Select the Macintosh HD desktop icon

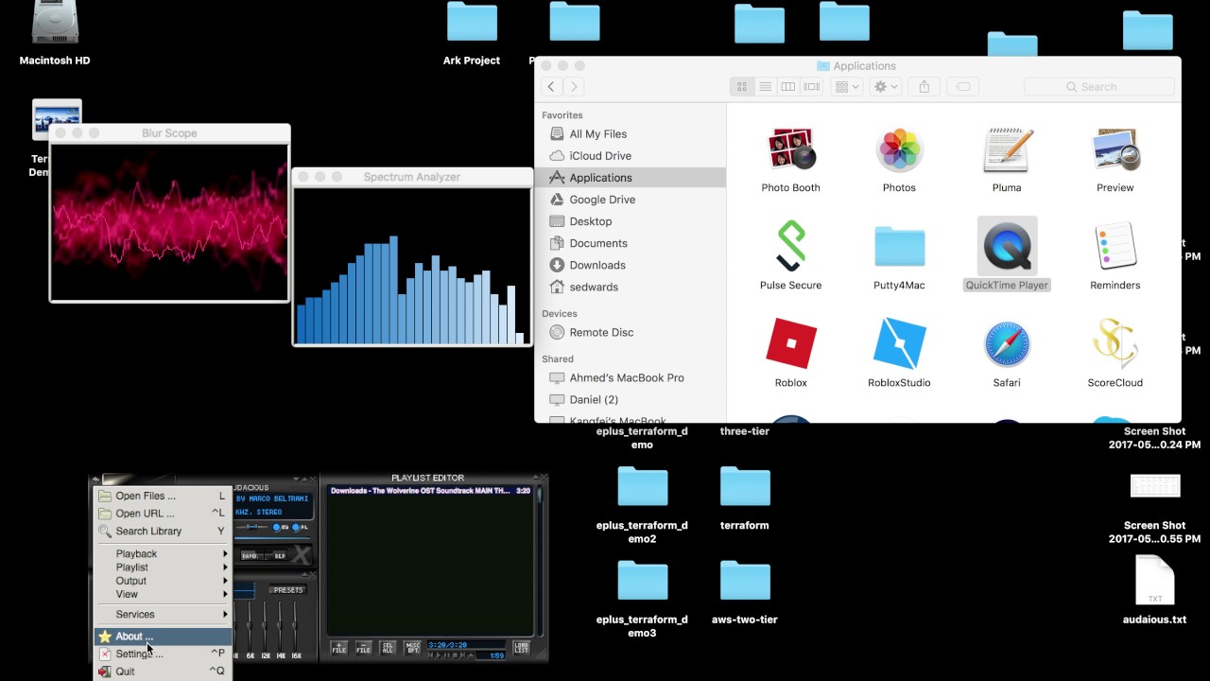55,23
